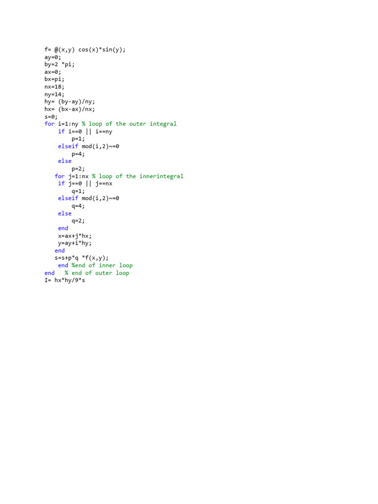Click the line 'p=4;'

[x=78, y=154]
